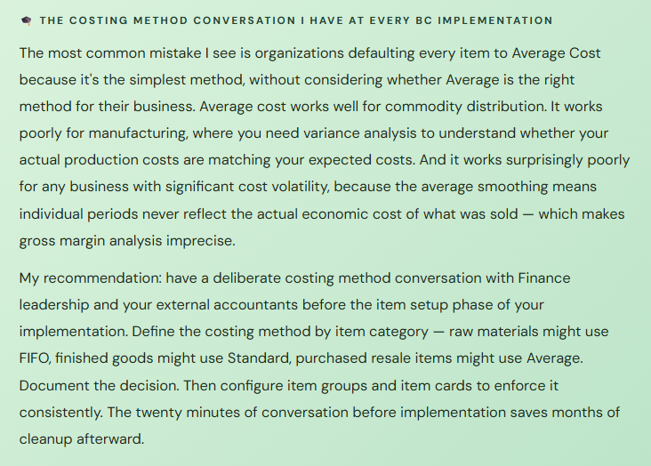Click the phrase 'actual production costs'
This screenshot has width=651, height=466.
99,161
